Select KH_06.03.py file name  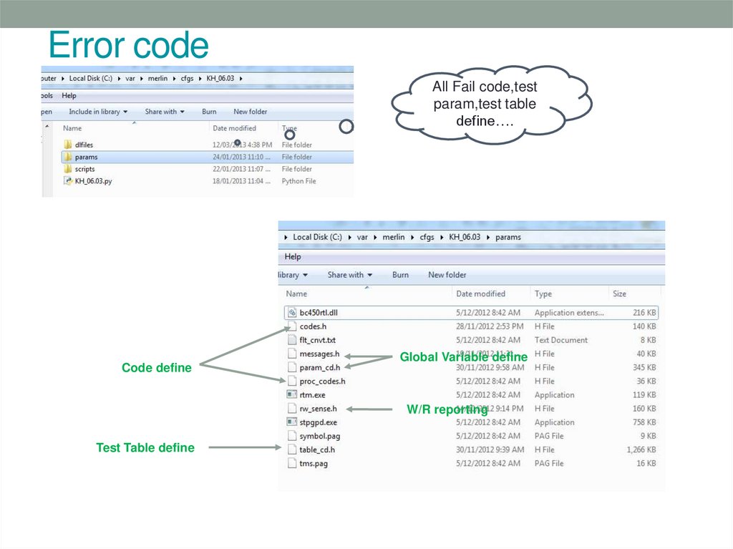pyautogui.click(x=94, y=181)
